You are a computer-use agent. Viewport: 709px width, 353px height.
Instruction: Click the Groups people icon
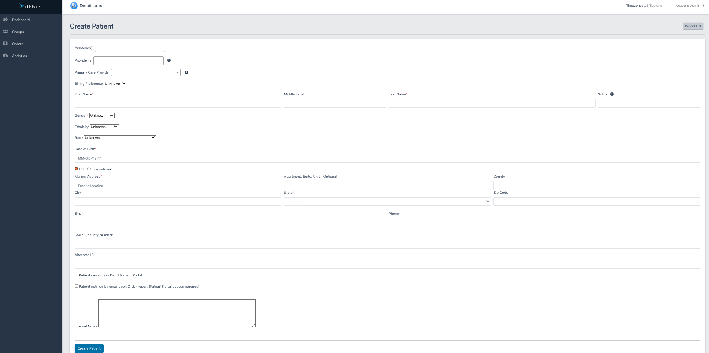click(5, 32)
